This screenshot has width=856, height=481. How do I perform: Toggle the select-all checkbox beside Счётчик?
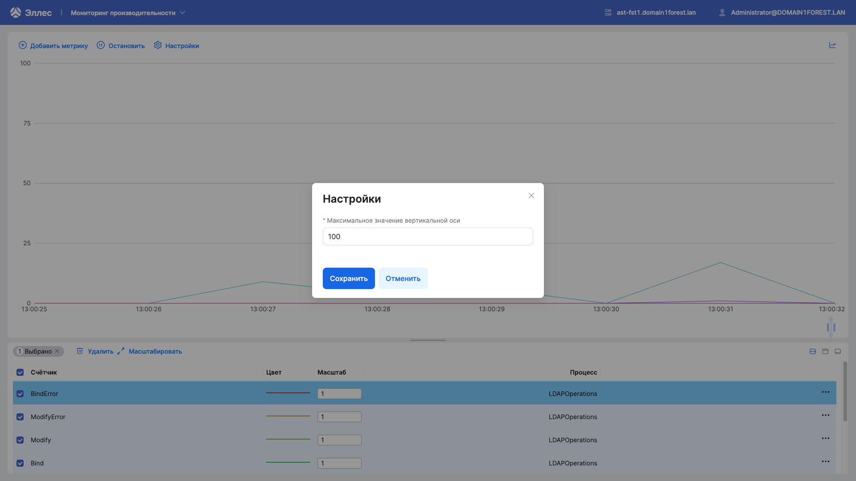pyautogui.click(x=20, y=372)
